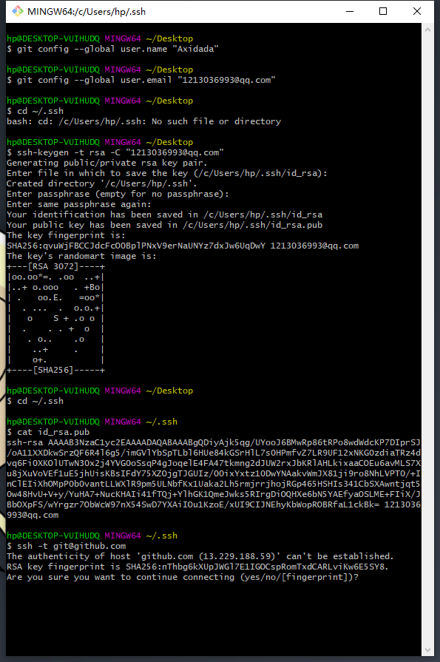Click the ssh-keygen -t rsa command line
440x662 pixels.
(x=115, y=152)
